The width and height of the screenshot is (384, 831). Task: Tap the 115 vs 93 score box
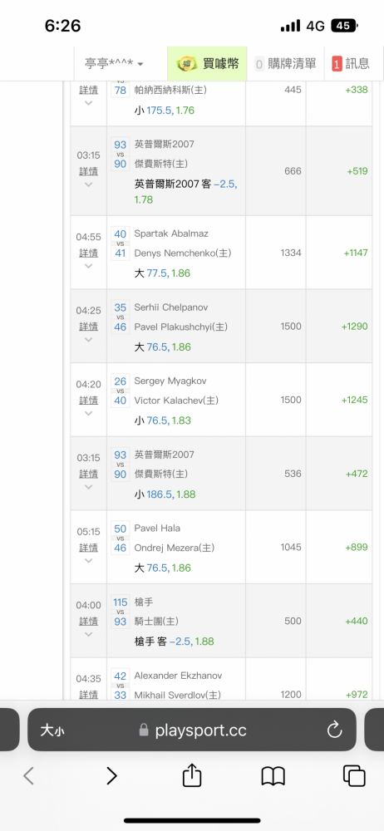(121, 612)
